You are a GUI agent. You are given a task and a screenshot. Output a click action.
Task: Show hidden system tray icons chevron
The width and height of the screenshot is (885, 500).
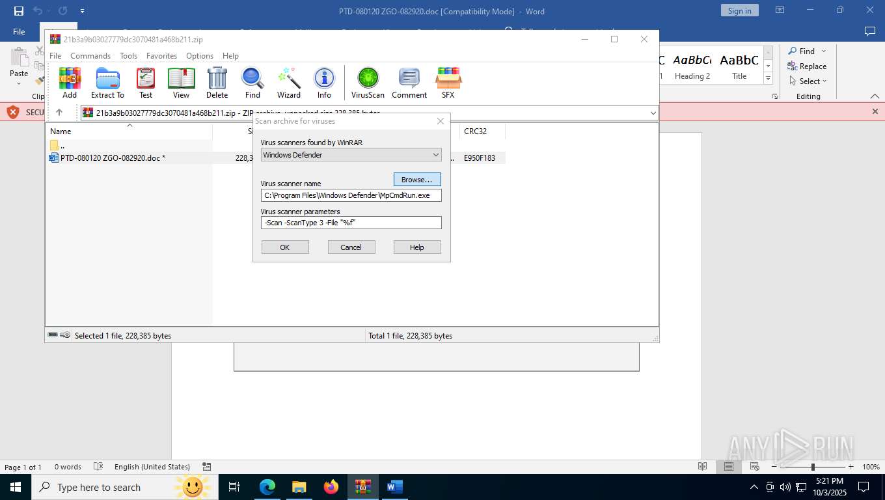tap(754, 487)
